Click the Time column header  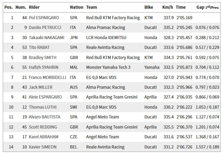tap(180, 7)
